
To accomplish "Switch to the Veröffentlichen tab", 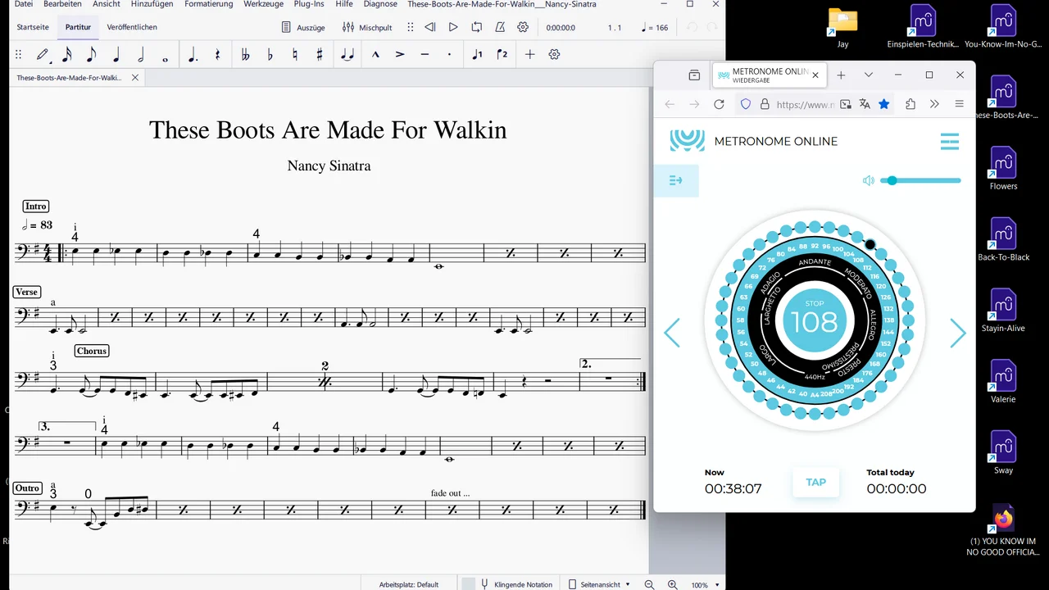I will point(132,27).
